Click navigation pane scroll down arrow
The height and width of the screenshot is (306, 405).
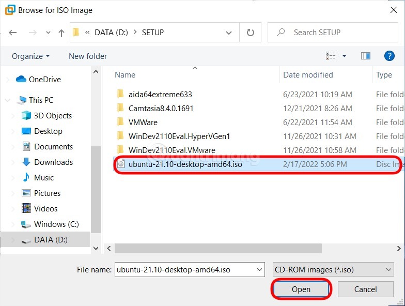(x=96, y=248)
